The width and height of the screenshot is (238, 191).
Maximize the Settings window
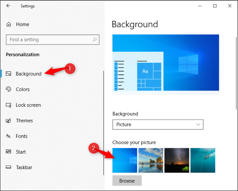pyautogui.click(x=215, y=6)
